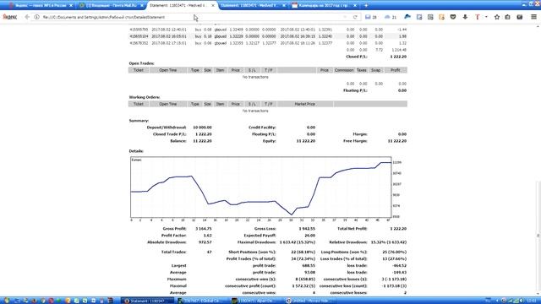The image size is (541, 304).
Task: Switch to the Mail.Ru inbox tab
Action: 111,6
